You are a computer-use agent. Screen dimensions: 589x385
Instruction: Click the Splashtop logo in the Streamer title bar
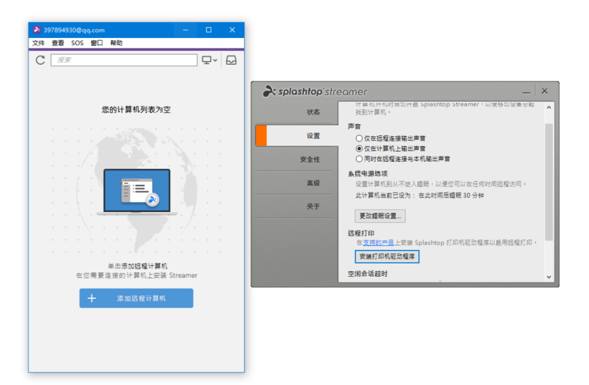pos(268,91)
